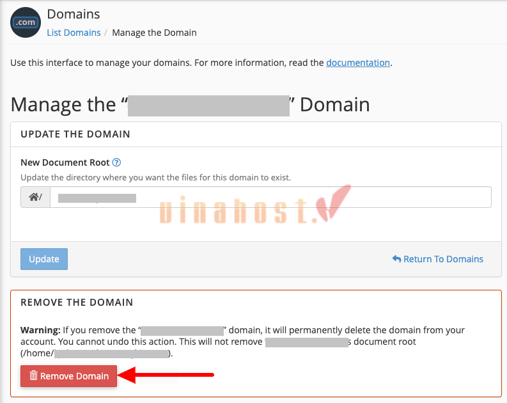Click the Domains page title
The height and width of the screenshot is (403, 507).
click(74, 13)
